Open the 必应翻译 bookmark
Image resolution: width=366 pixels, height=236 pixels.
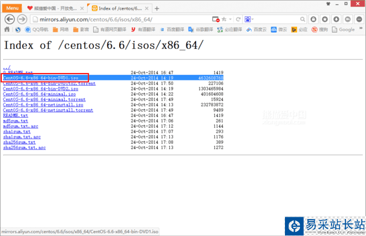[x=229, y=30]
